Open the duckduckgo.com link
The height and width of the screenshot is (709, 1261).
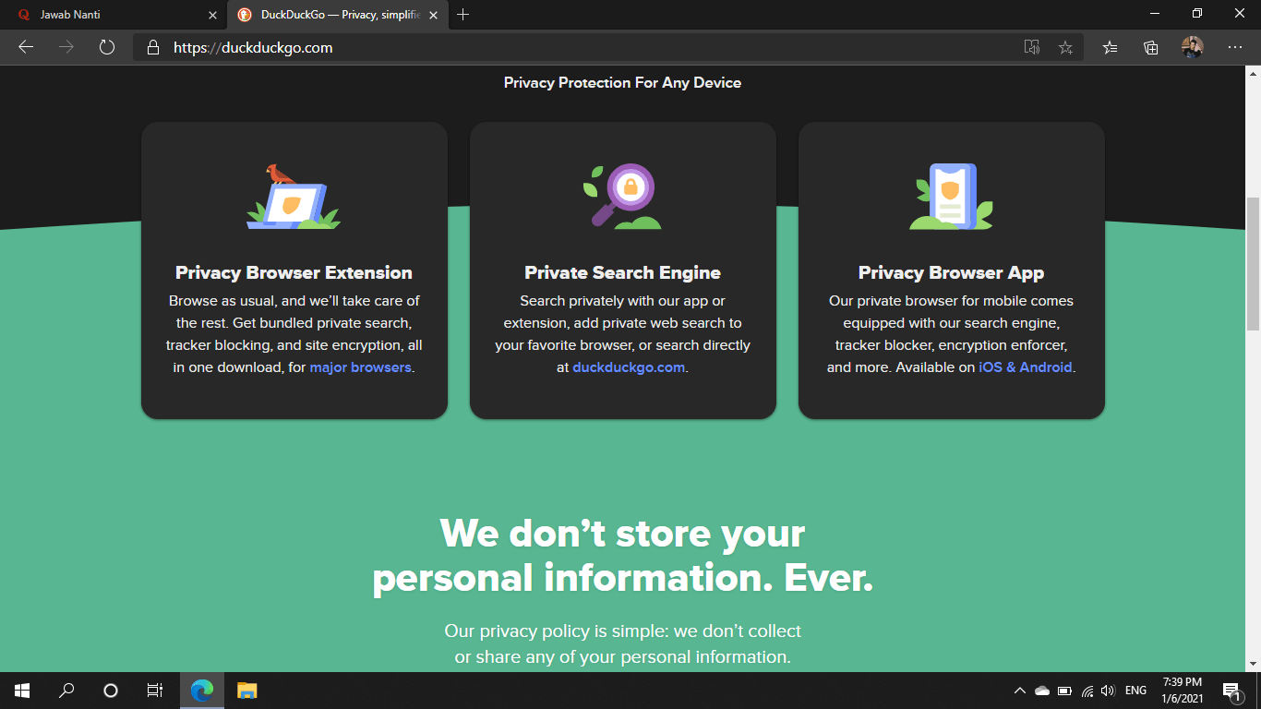coord(629,367)
